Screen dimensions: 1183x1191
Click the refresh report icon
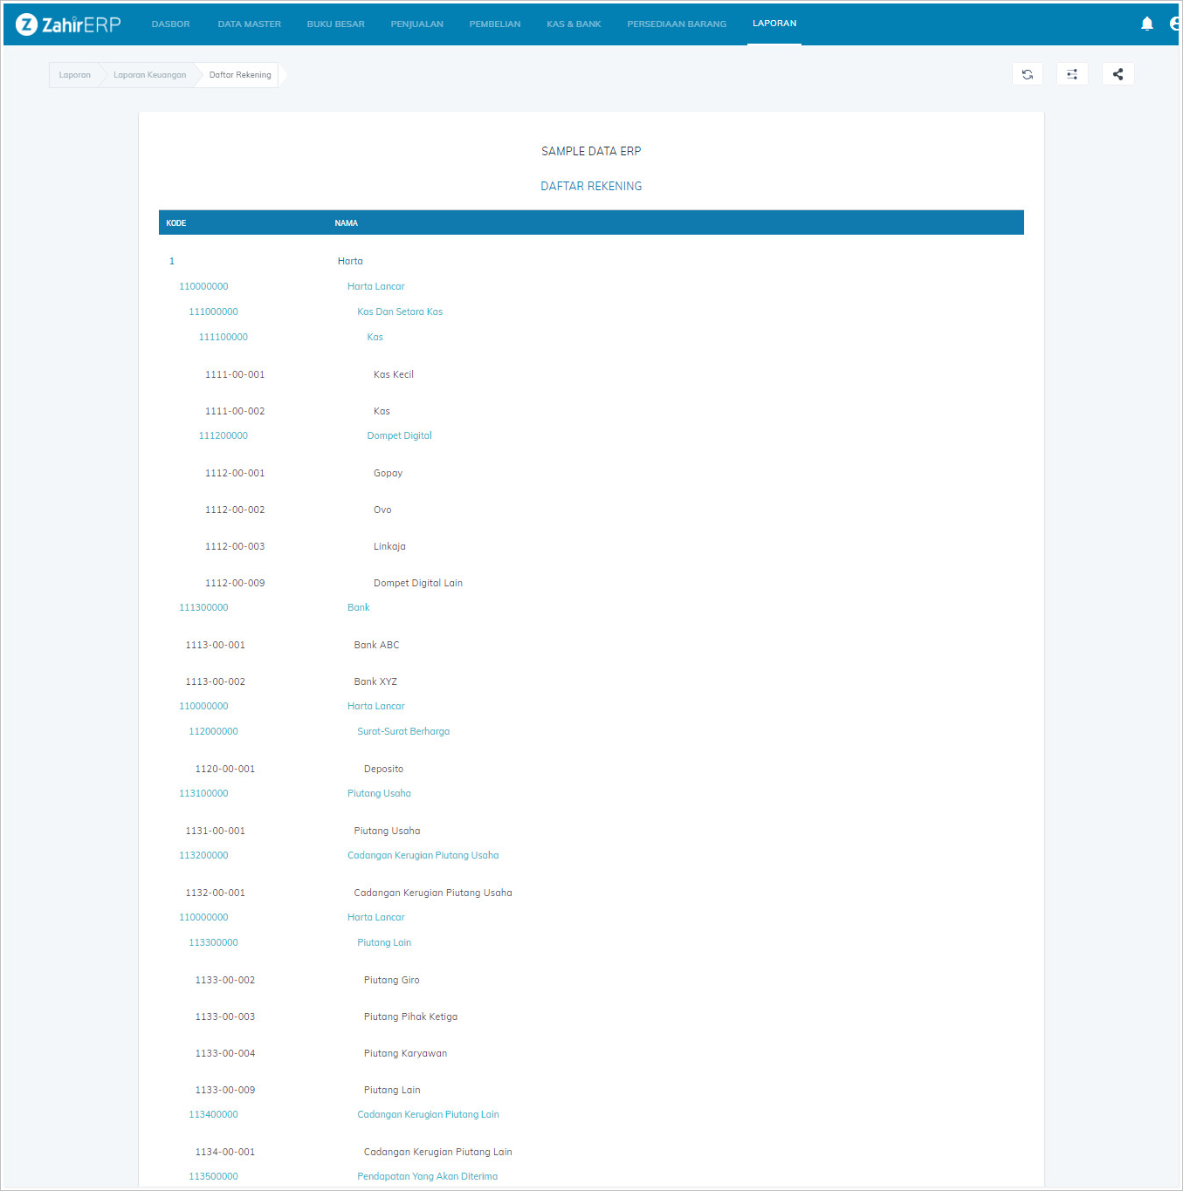tap(1027, 74)
